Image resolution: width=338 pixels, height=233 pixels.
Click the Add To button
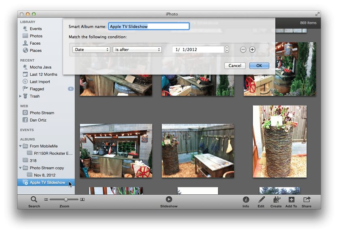[x=291, y=202]
